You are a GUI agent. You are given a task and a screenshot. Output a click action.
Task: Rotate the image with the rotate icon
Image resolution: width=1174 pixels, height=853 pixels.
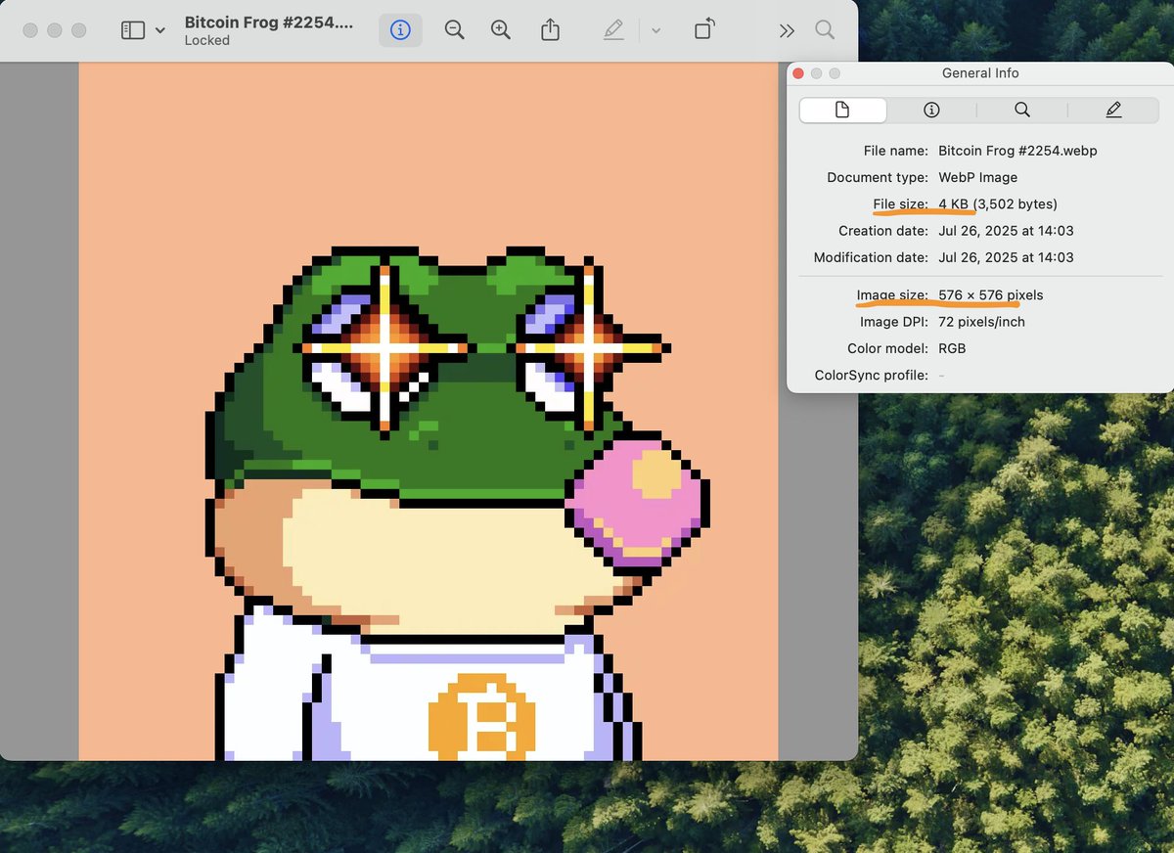tap(703, 29)
